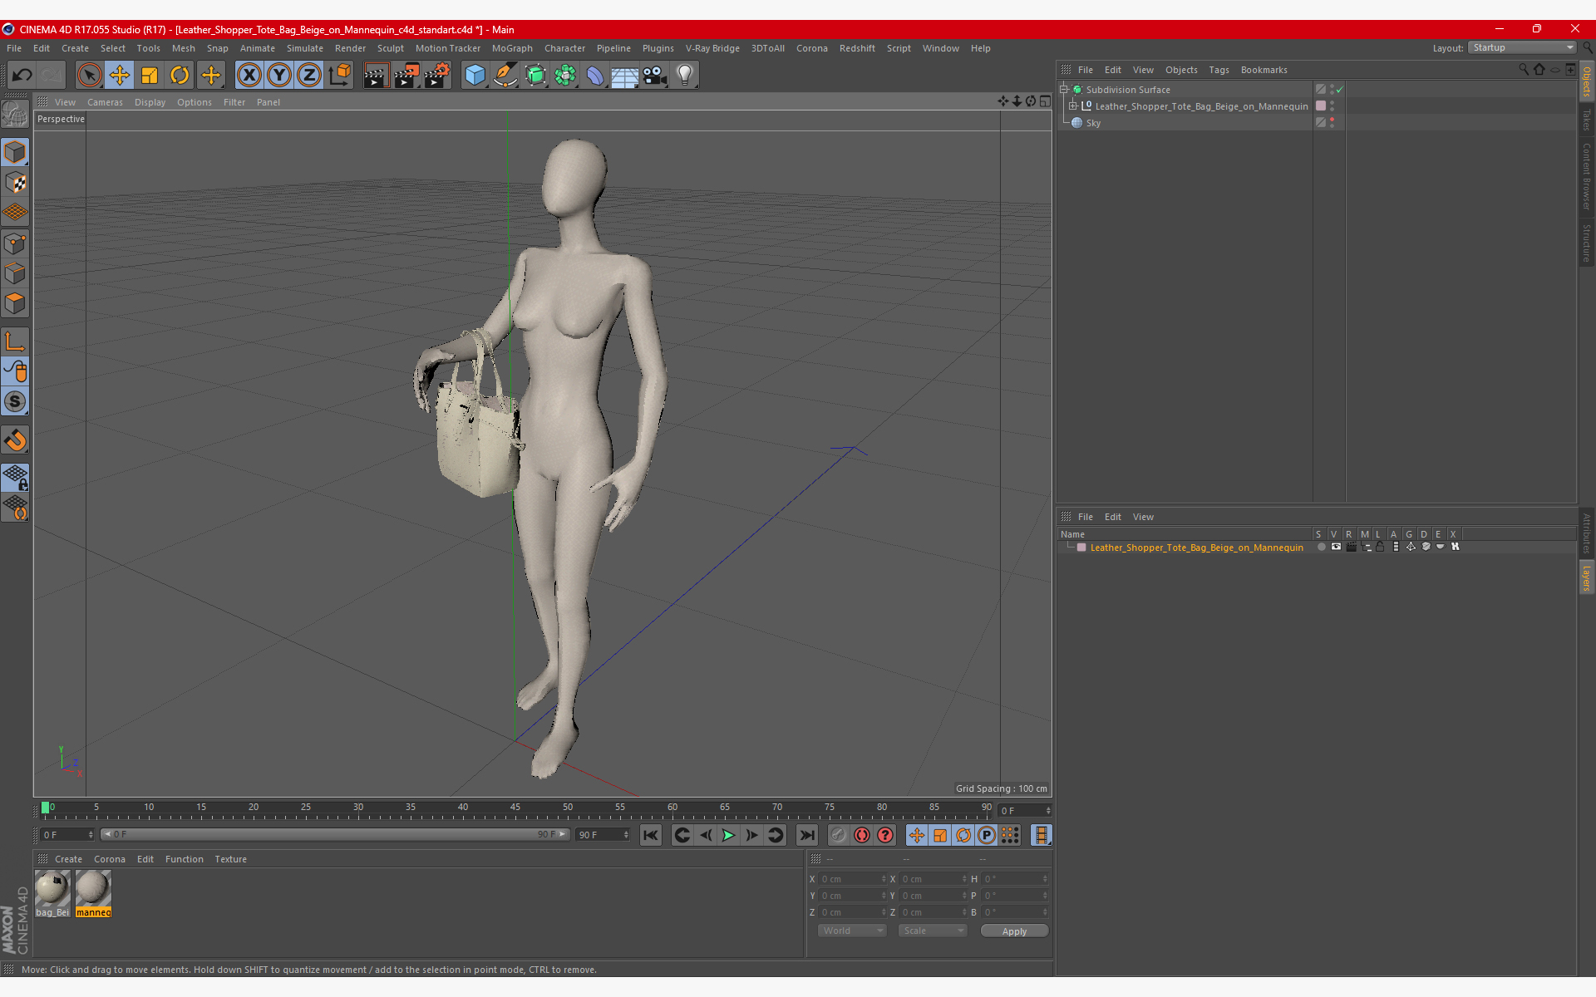Open the Spline Pen tool

pyautogui.click(x=505, y=76)
